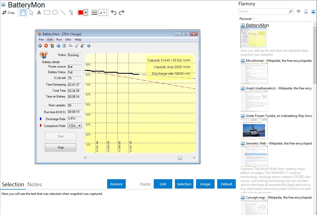Switch to the Notes tab
Screen dimensions: 317x215
[x=35, y=185]
